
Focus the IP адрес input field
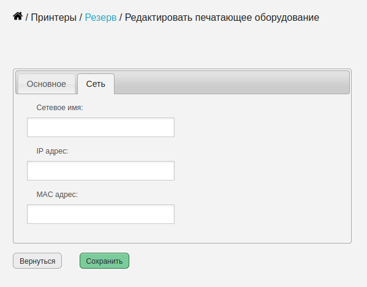100,171
